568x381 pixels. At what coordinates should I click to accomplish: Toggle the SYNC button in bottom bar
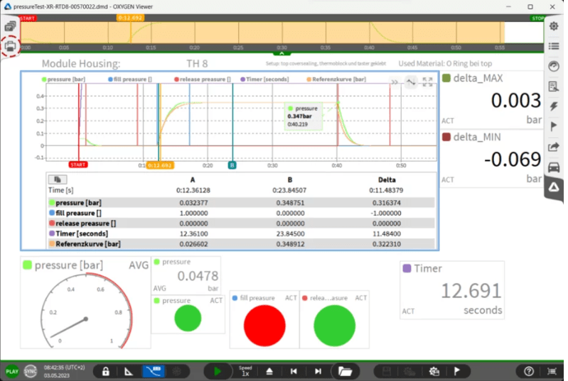point(31,371)
